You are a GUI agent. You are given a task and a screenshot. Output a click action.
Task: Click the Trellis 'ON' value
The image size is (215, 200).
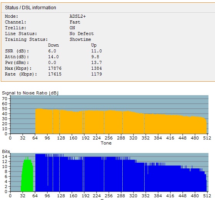point(72,28)
